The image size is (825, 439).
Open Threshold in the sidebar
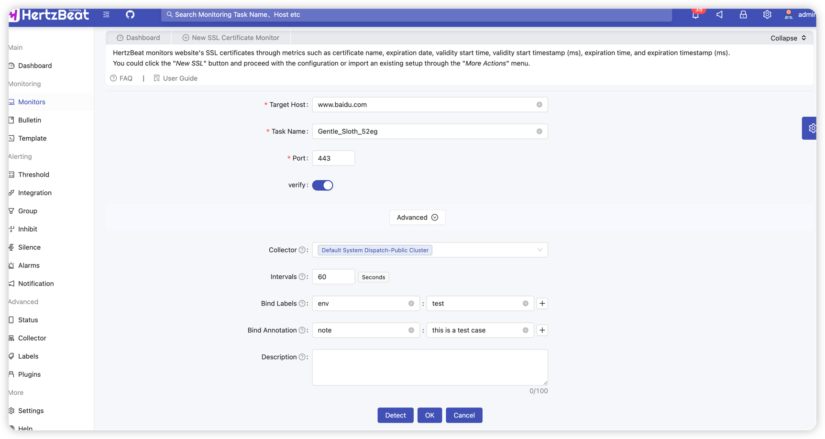point(33,175)
